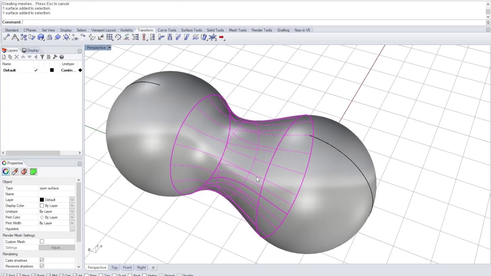Click the object Name field

[x=57, y=194]
